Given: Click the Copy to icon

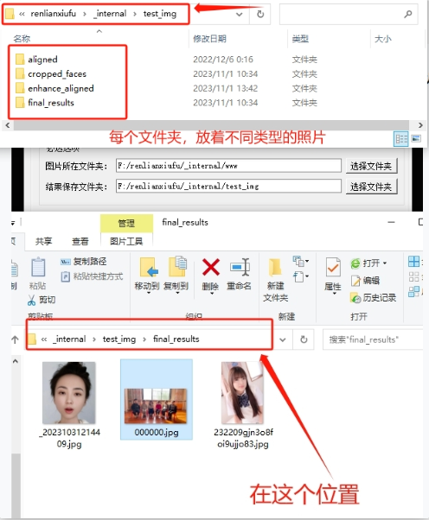Looking at the screenshot, I should [x=177, y=266].
